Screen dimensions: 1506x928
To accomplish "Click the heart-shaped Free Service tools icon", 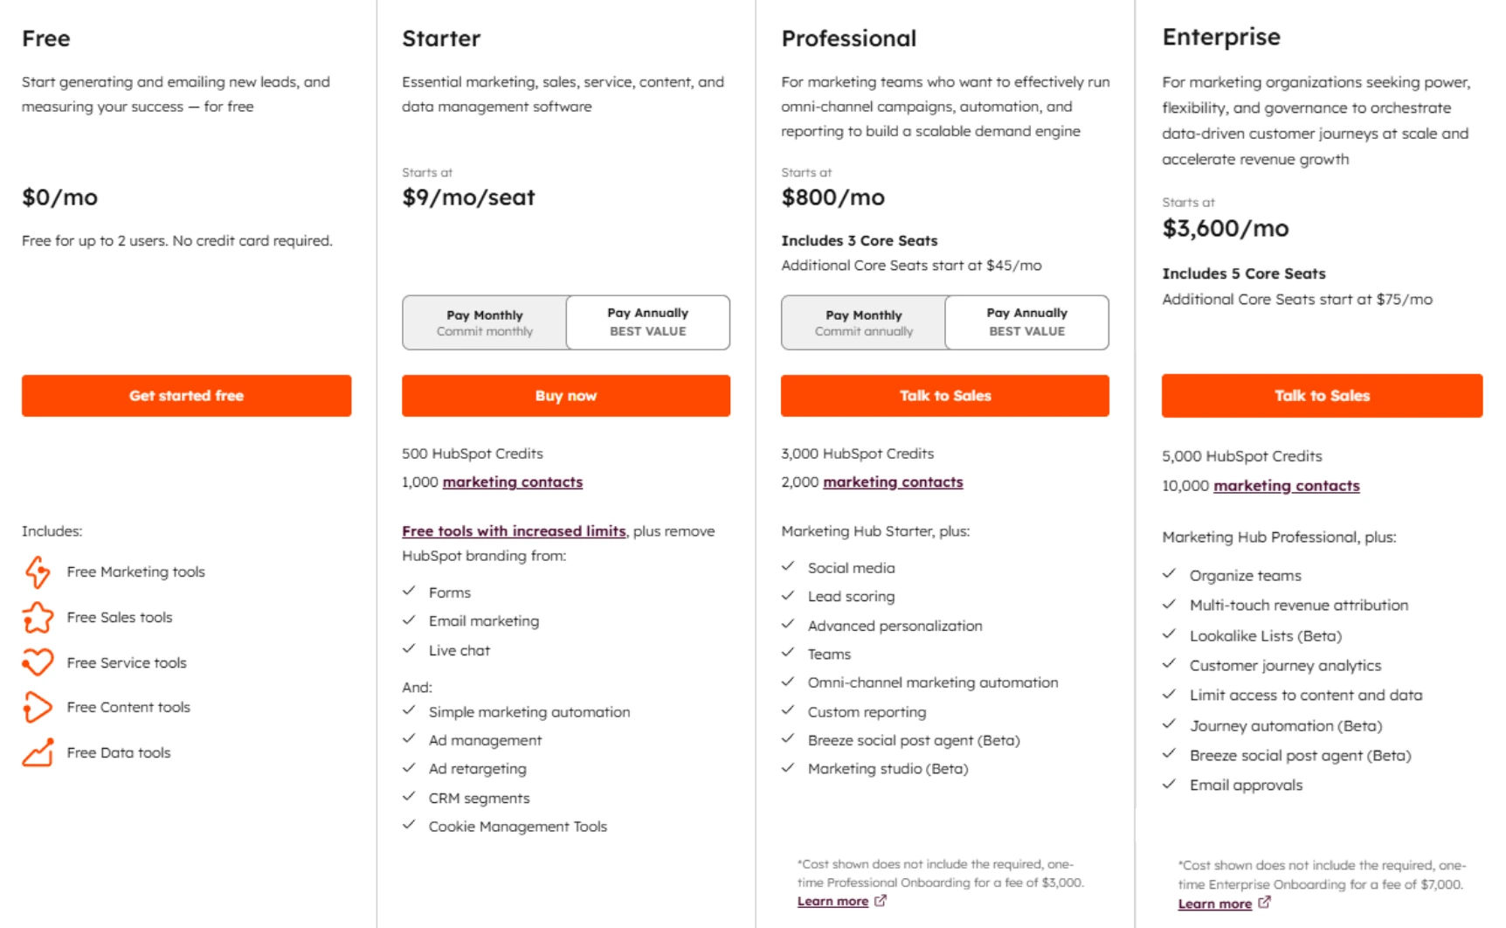I will (x=38, y=663).
